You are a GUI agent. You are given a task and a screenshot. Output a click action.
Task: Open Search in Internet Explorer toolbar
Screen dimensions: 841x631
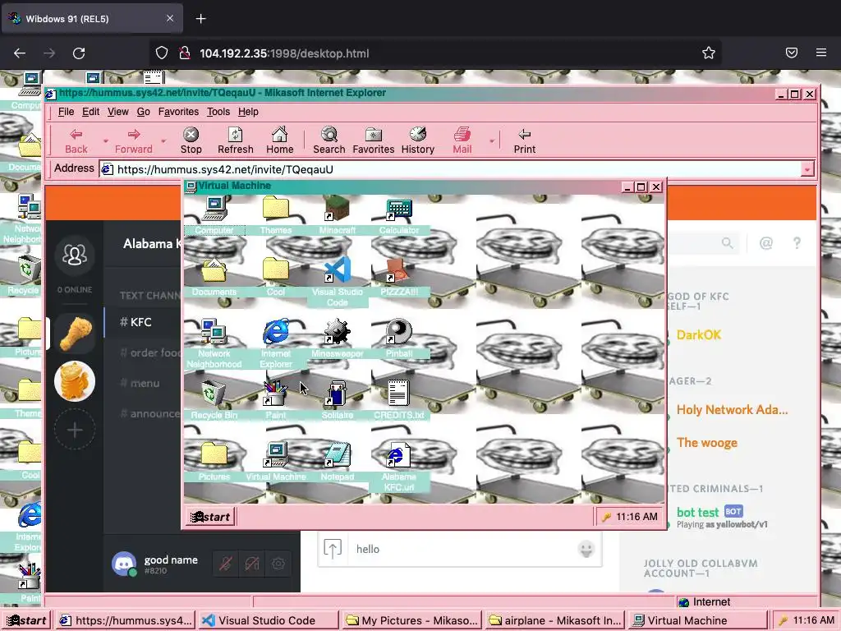click(329, 141)
